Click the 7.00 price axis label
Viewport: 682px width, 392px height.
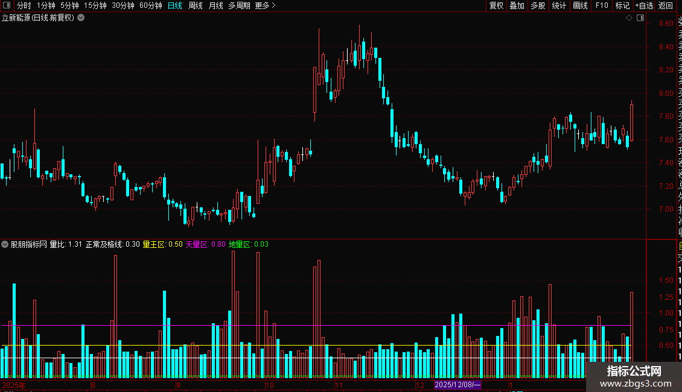point(666,209)
